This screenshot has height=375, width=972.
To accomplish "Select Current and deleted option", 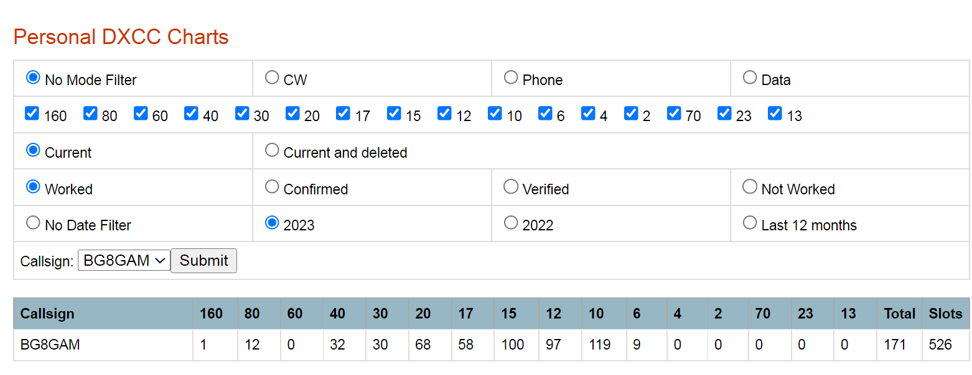I will point(272,150).
